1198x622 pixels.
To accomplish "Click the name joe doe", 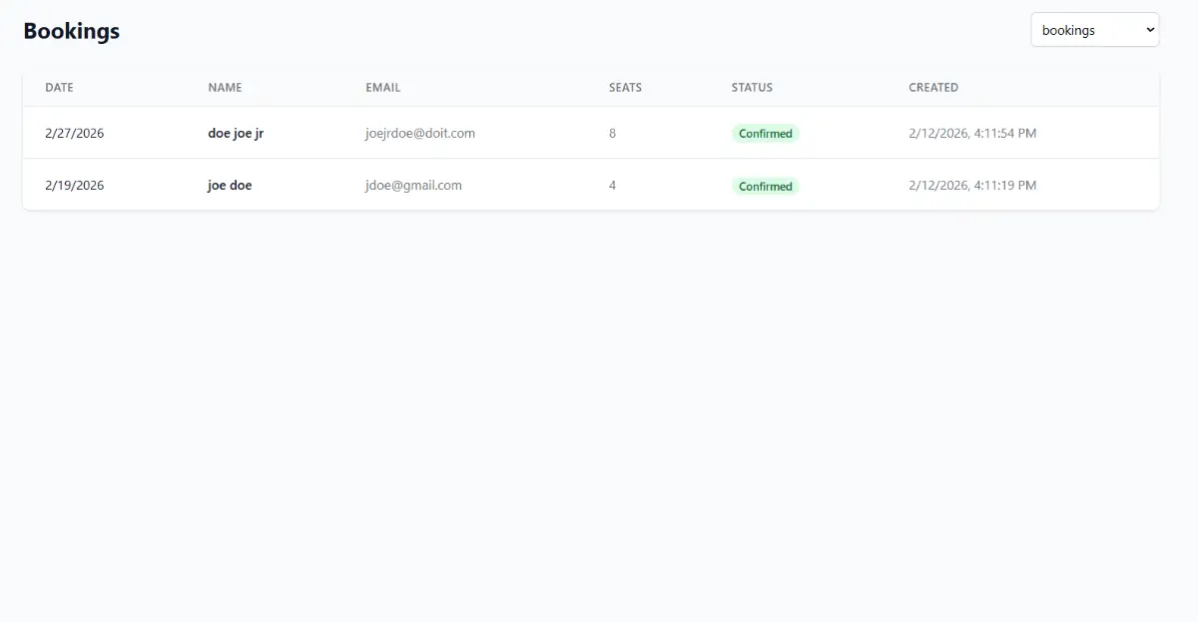I will (230, 185).
